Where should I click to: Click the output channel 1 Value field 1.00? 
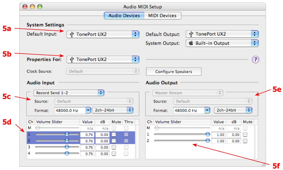[219, 135]
